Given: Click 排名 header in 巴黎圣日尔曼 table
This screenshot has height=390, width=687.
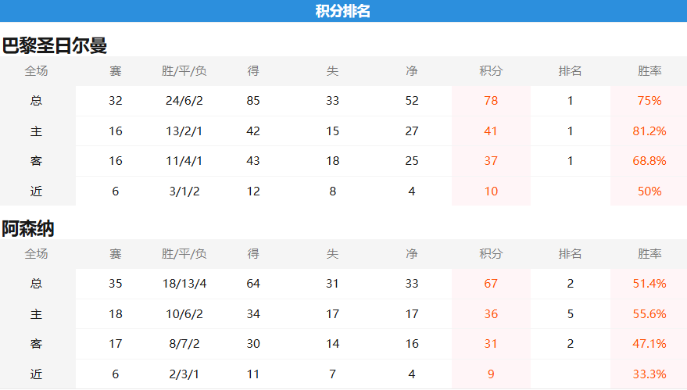Looking at the screenshot, I should 571,71.
